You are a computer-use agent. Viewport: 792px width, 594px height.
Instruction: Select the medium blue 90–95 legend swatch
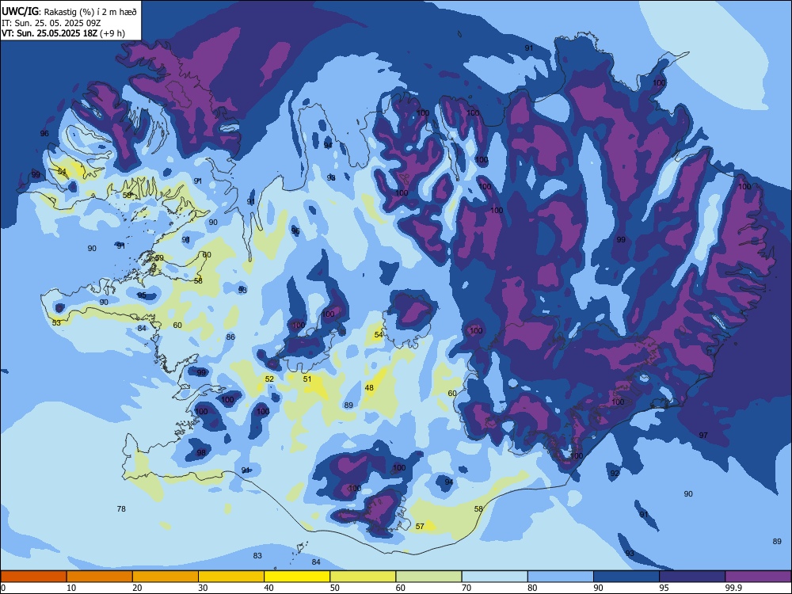point(626,577)
